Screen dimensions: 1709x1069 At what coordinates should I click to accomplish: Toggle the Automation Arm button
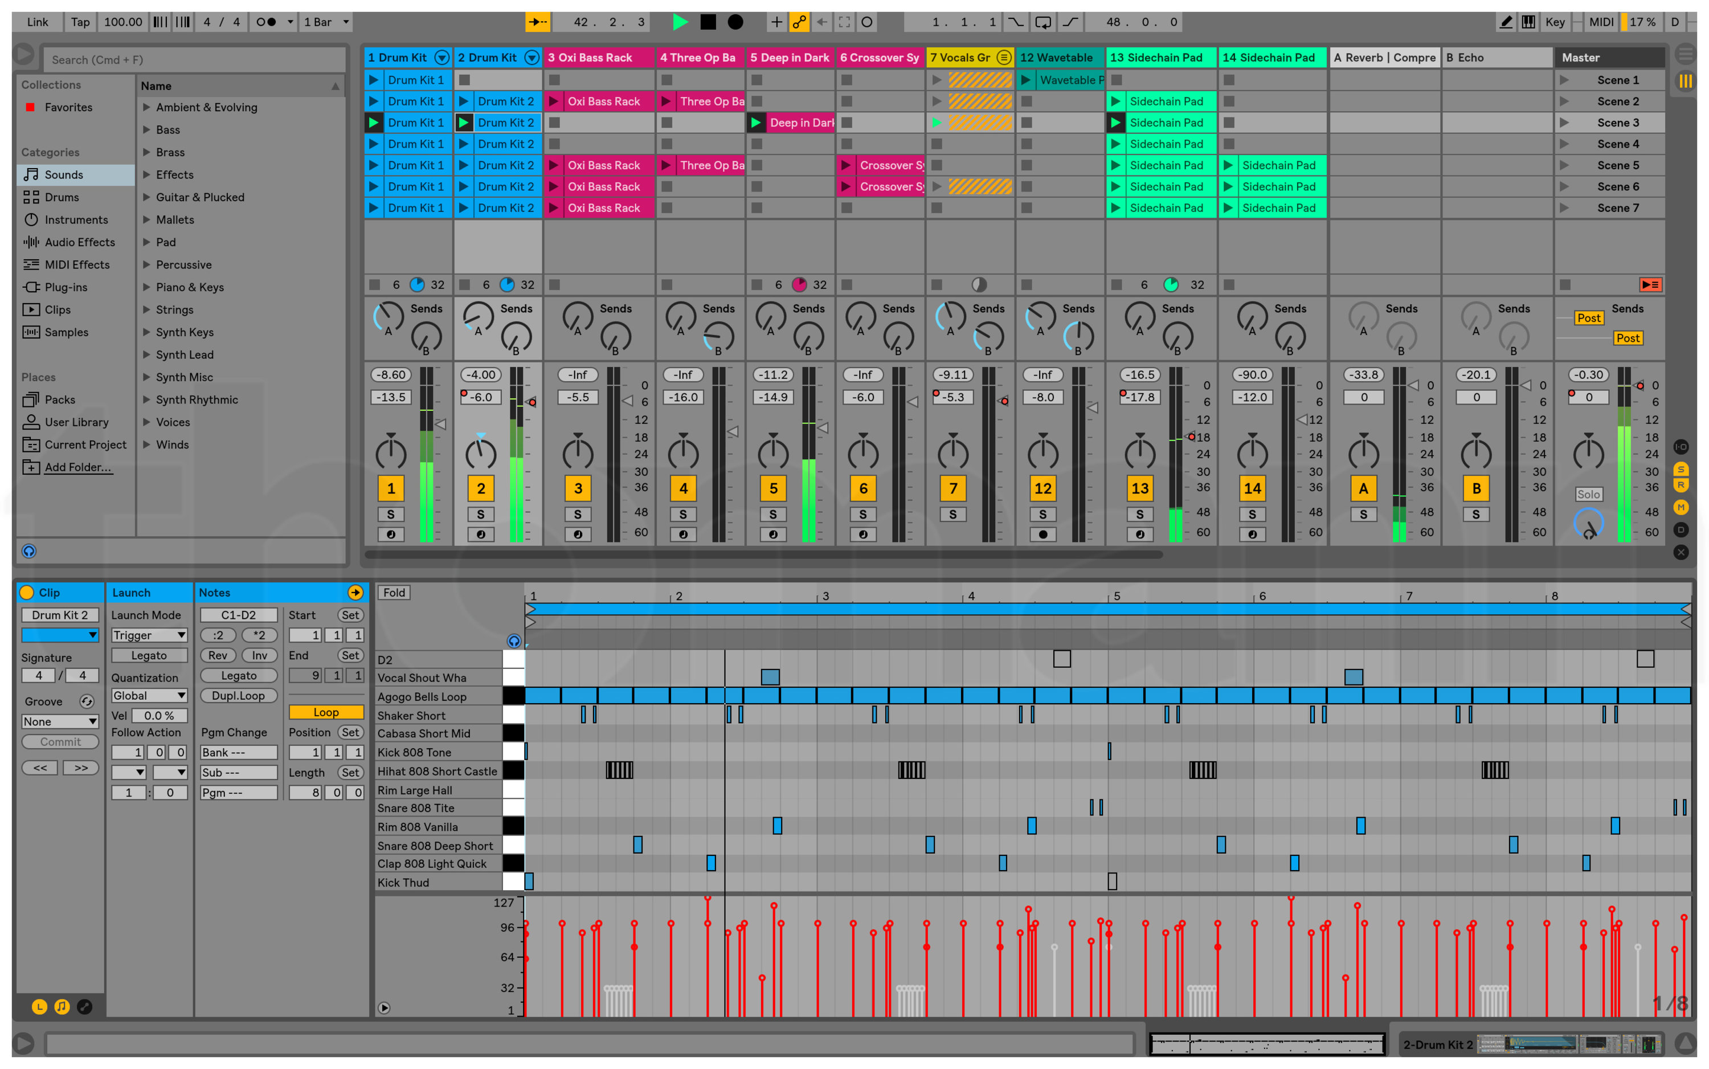(799, 22)
